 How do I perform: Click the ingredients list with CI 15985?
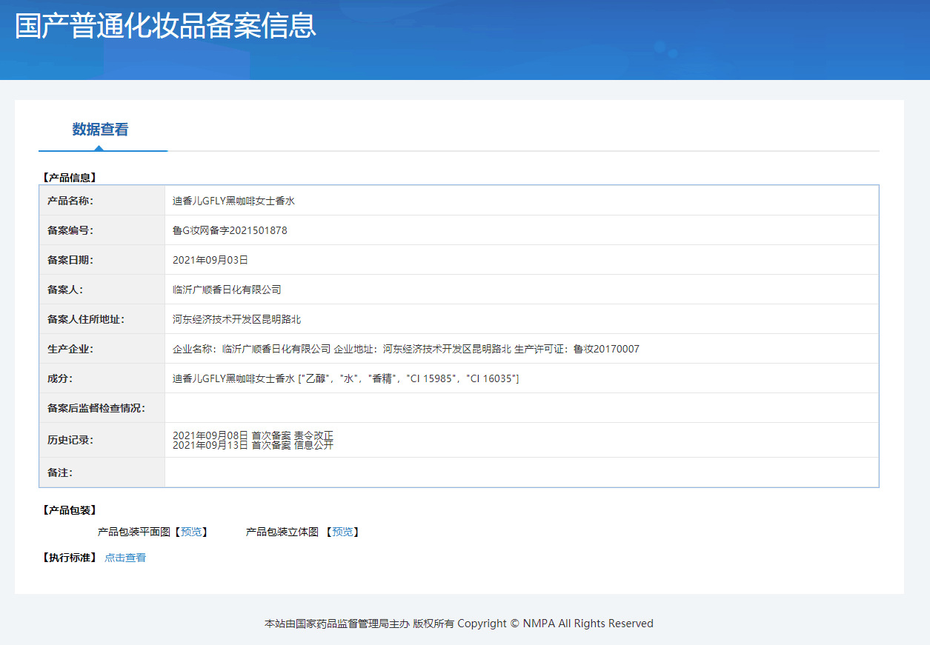click(x=346, y=378)
